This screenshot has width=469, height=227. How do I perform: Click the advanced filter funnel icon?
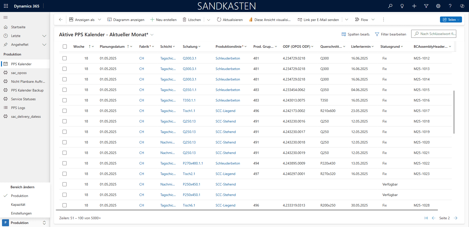click(426, 6)
